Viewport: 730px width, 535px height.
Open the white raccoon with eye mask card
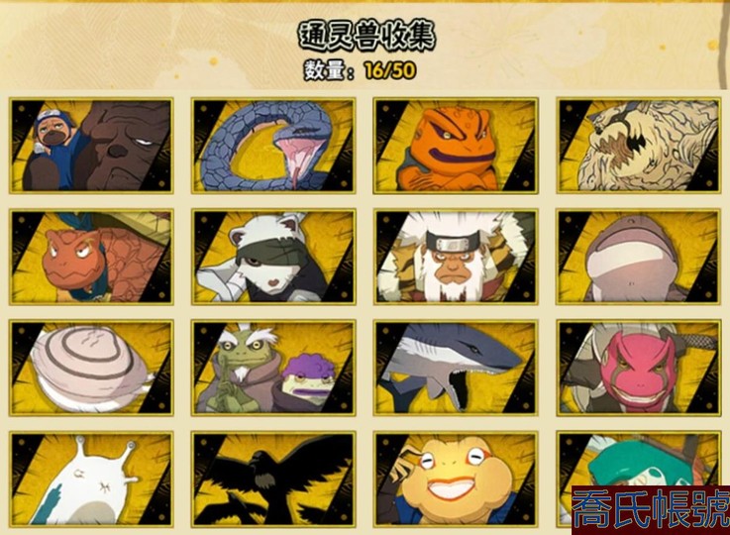tap(273, 257)
